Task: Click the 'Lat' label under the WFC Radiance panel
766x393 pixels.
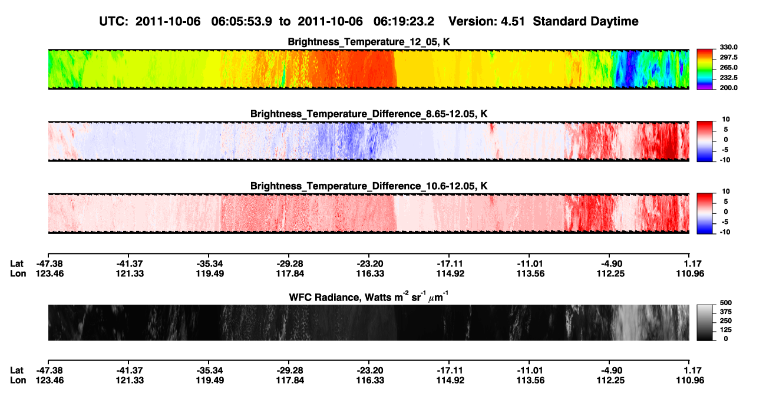Action: click(x=17, y=370)
